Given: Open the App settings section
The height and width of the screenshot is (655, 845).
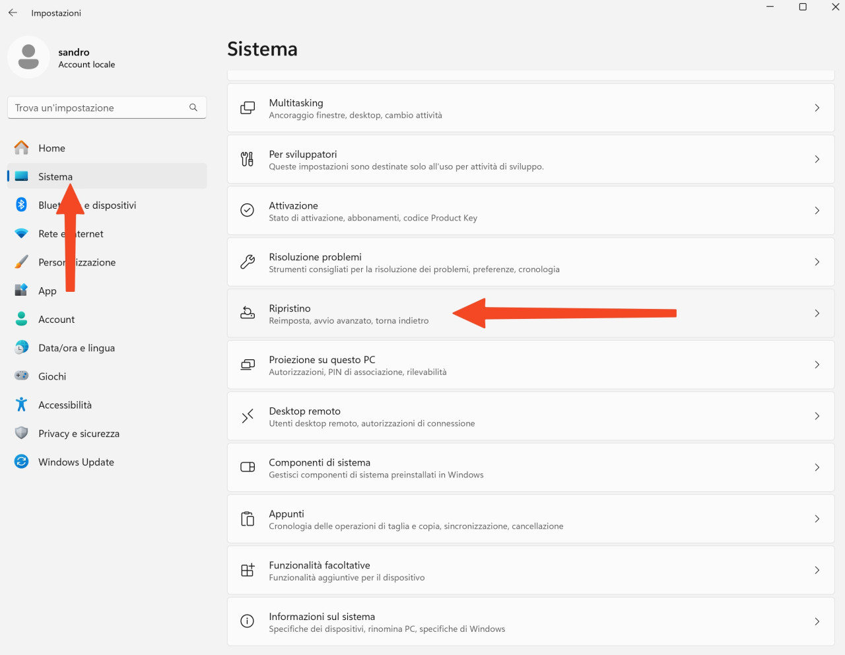Looking at the screenshot, I should pos(107,291).
